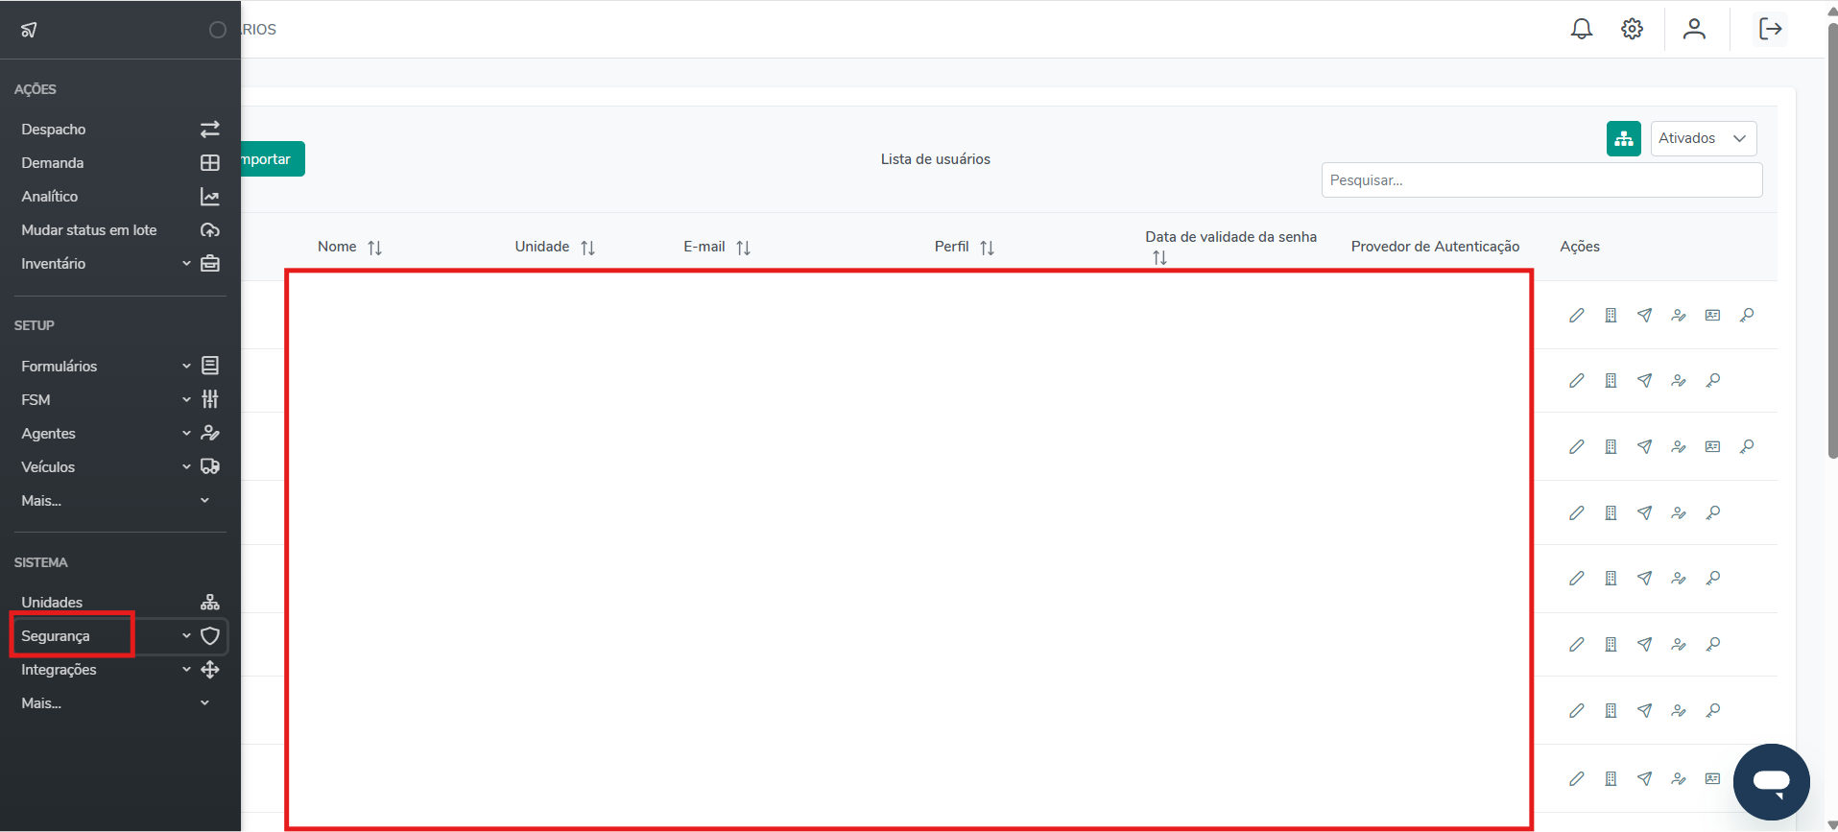Toggle the sidebar pin circle
Screen dimensions: 1838x832
(218, 30)
